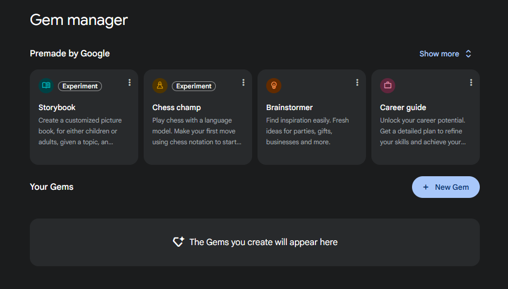
Task: Click the Experiment badge on Storybook
Action: (80, 86)
